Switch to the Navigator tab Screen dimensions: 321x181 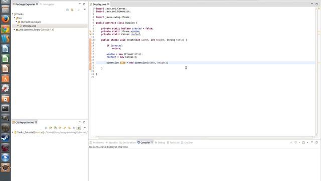click(x=47, y=5)
